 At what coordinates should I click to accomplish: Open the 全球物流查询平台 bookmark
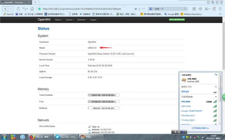coord(55,14)
